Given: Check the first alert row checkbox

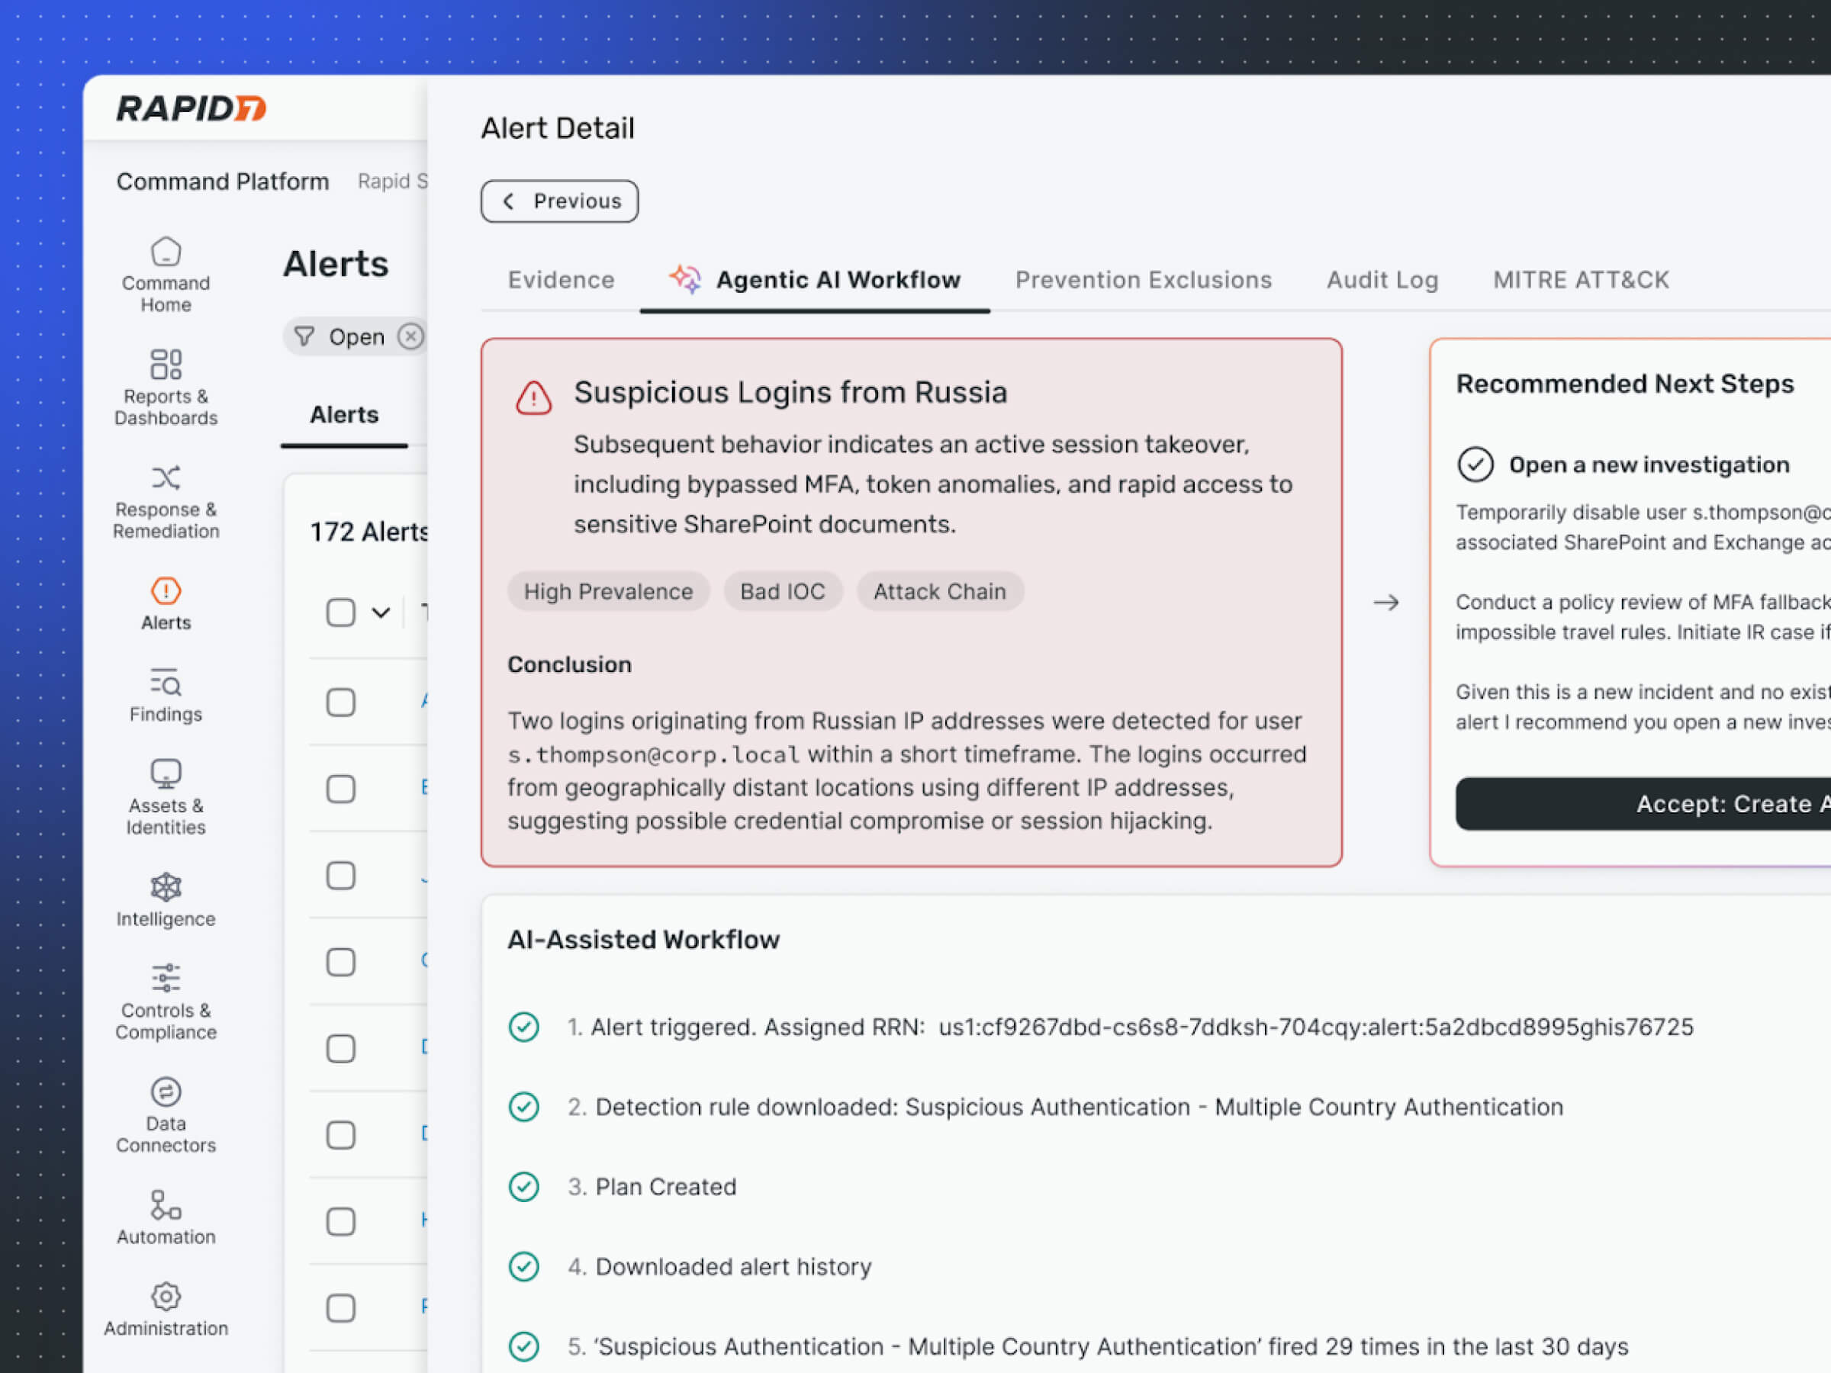Looking at the screenshot, I should 340,702.
